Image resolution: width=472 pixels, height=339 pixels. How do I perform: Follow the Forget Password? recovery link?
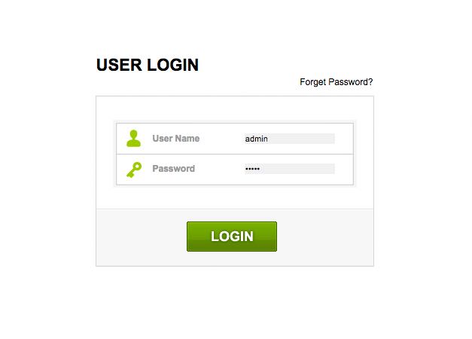click(x=336, y=82)
